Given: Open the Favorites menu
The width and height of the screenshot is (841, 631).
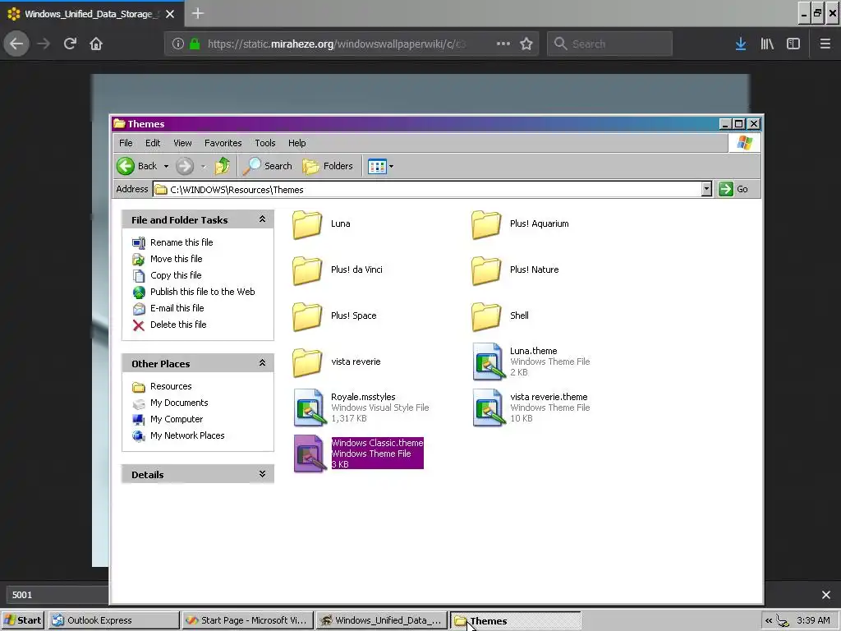Looking at the screenshot, I should [223, 143].
